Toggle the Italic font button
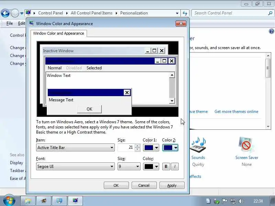Viewport: 275px width, 206px height. (x=175, y=167)
